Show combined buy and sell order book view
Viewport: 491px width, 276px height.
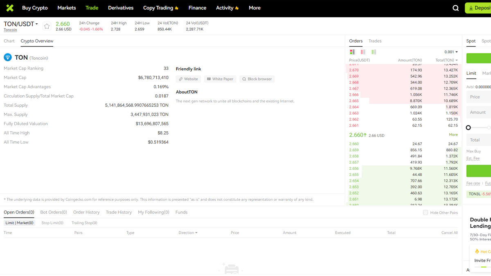coord(352,52)
